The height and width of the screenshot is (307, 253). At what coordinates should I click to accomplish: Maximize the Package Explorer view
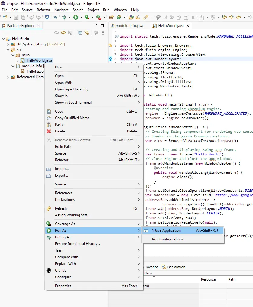[x=102, y=25]
